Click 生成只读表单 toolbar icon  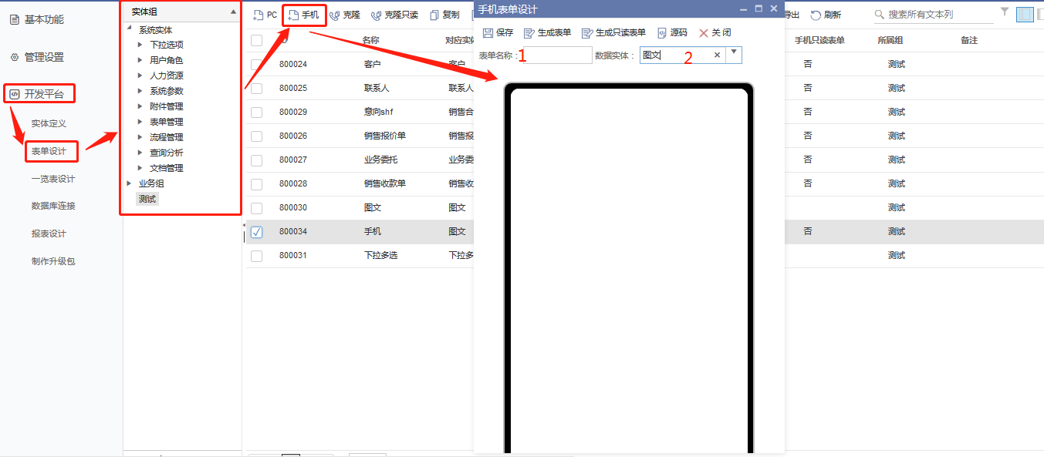pyautogui.click(x=587, y=33)
